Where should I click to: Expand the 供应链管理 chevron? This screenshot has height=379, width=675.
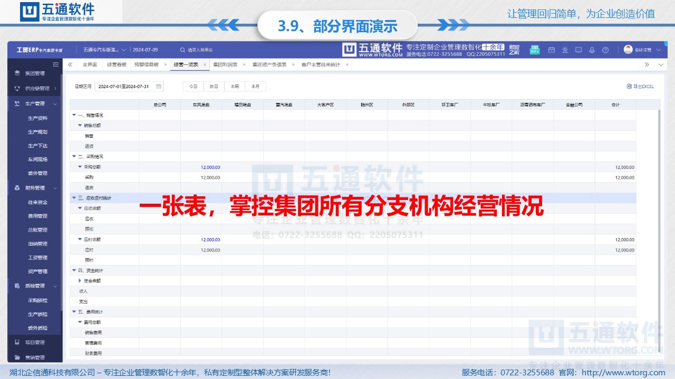click(x=55, y=88)
